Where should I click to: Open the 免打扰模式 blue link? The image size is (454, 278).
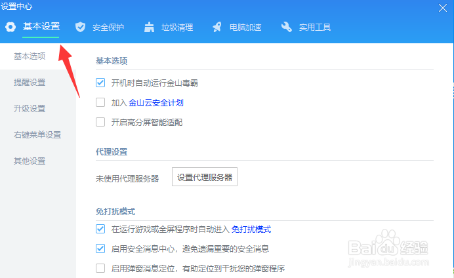(251, 229)
